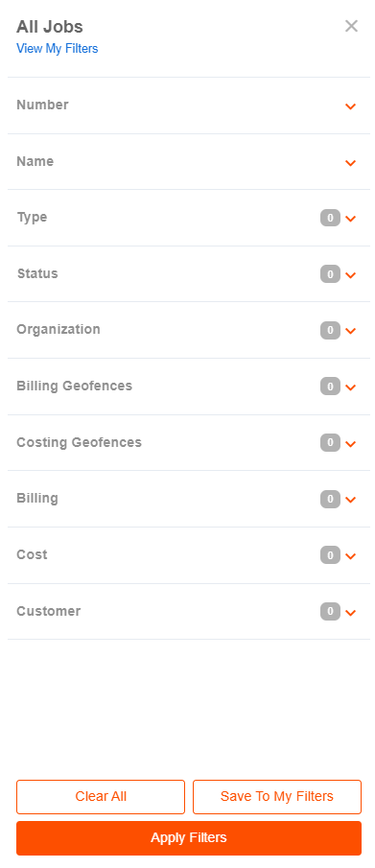Click the Organization count badge
375x868 pixels.
[330, 331]
